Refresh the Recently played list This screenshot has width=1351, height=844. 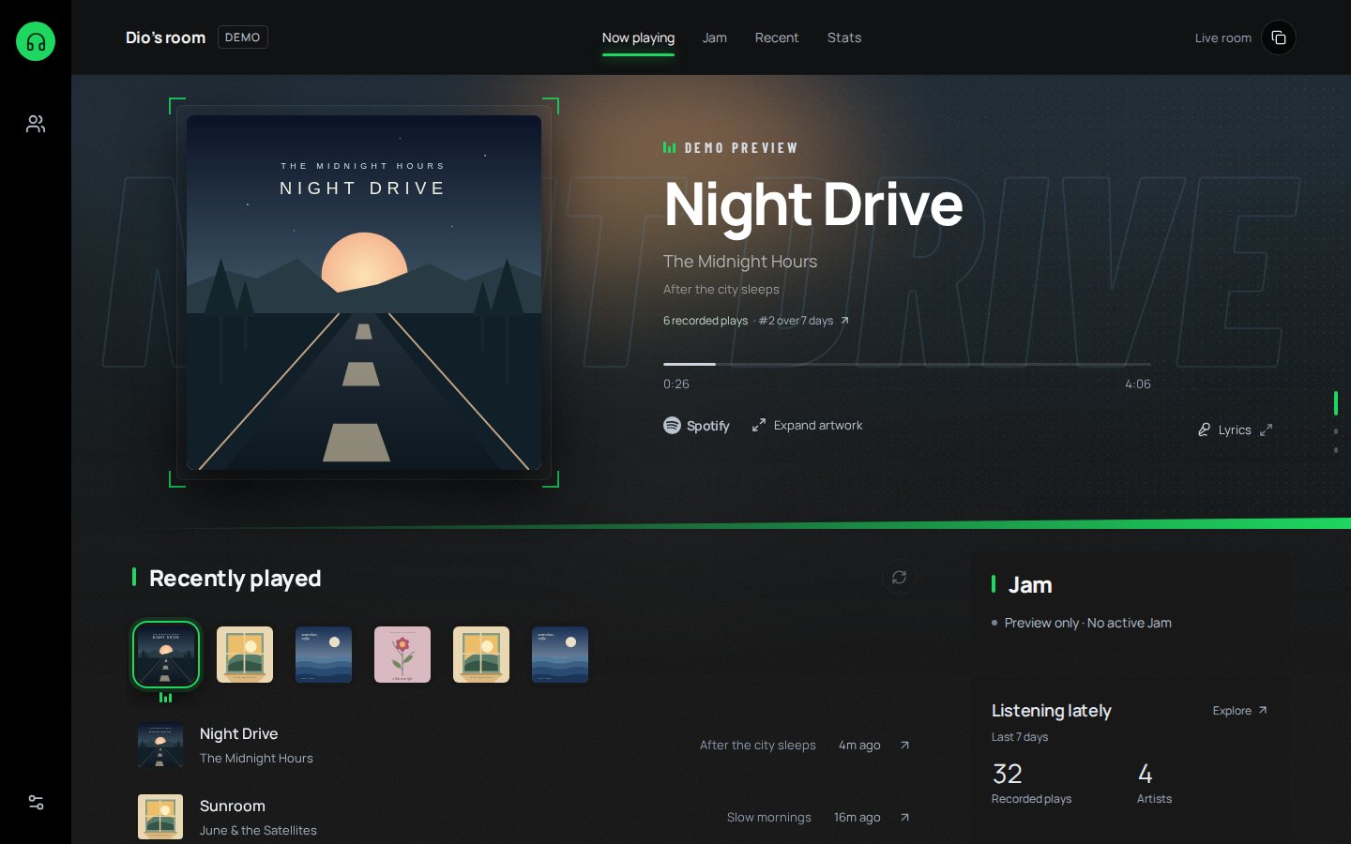[899, 577]
